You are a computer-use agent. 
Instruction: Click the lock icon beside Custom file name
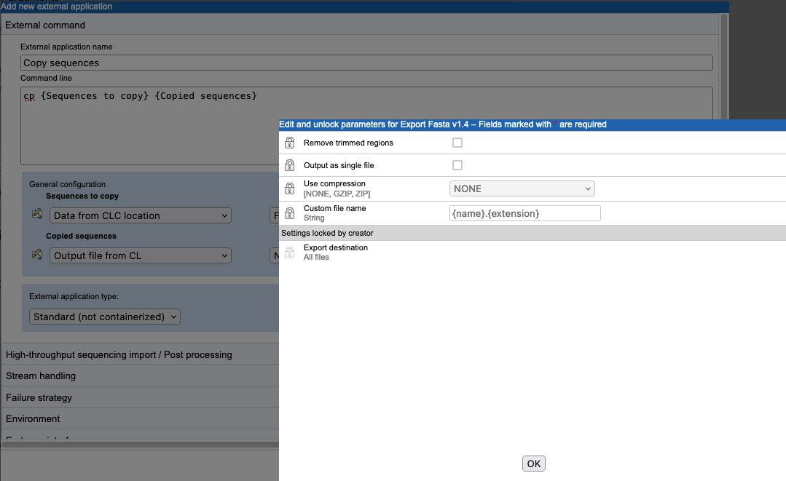click(289, 212)
